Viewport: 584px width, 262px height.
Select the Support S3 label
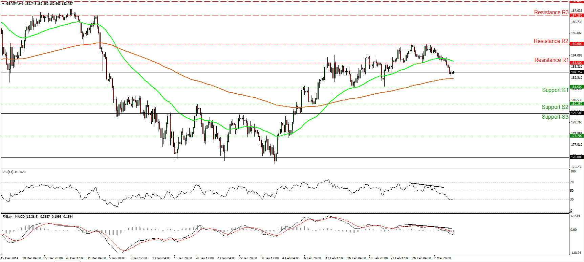tap(555, 117)
